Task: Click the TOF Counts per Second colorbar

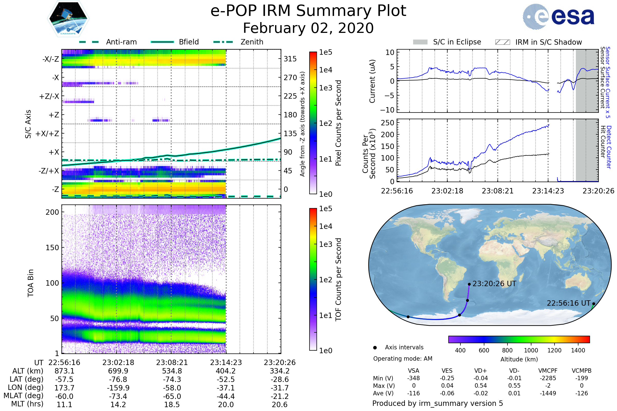Action: point(313,279)
